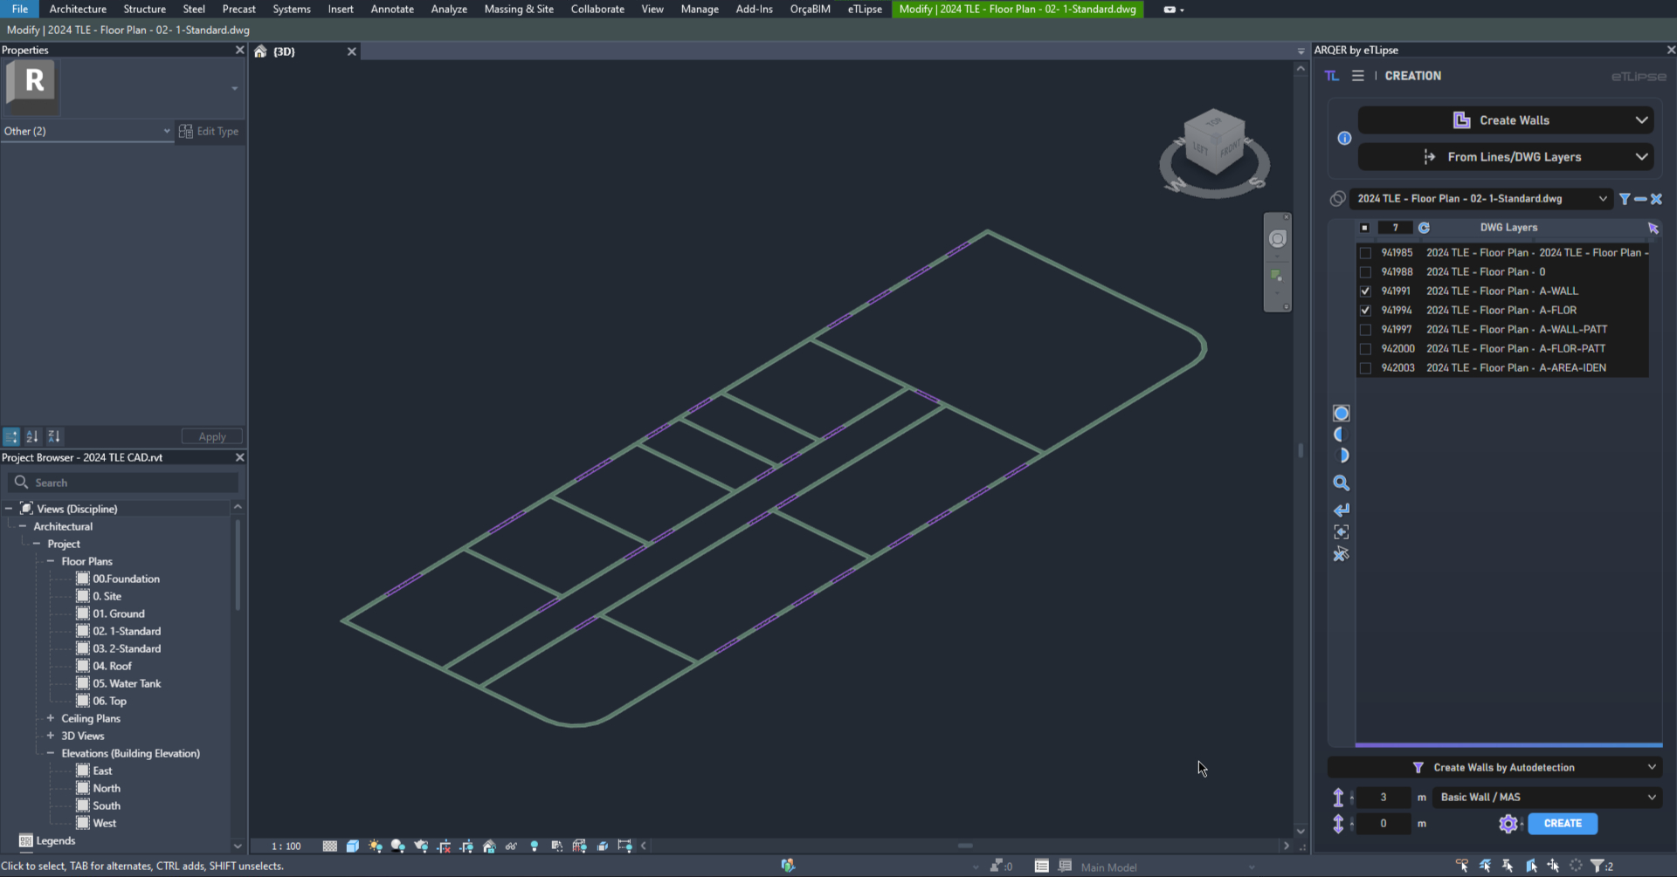Refresh the DWG Layers list

pos(1424,228)
